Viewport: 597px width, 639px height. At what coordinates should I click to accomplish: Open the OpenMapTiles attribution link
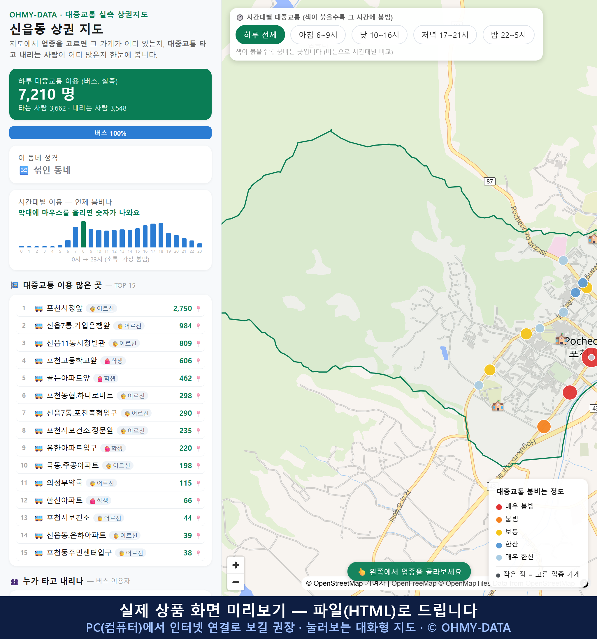[464, 583]
